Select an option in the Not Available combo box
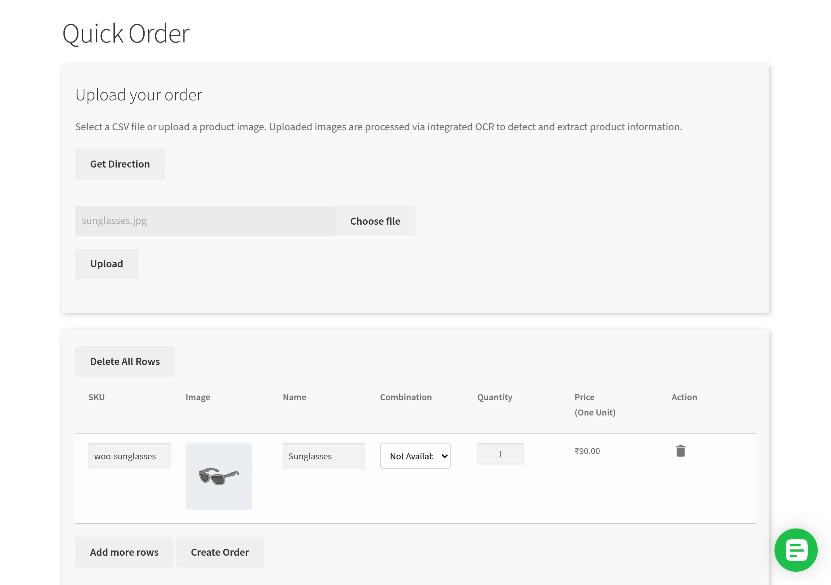The image size is (831, 585). [415, 456]
